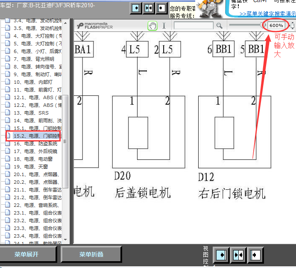Click the top center-split view control button
The image size is (296, 268).
coord(149,8)
